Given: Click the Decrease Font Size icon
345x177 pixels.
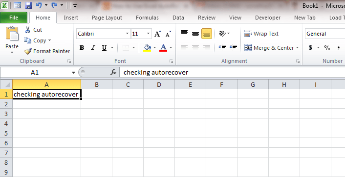Looking at the screenshot, I should pyautogui.click(x=168, y=34).
